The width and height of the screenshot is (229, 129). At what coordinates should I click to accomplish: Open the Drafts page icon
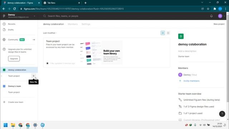pos(4,30)
